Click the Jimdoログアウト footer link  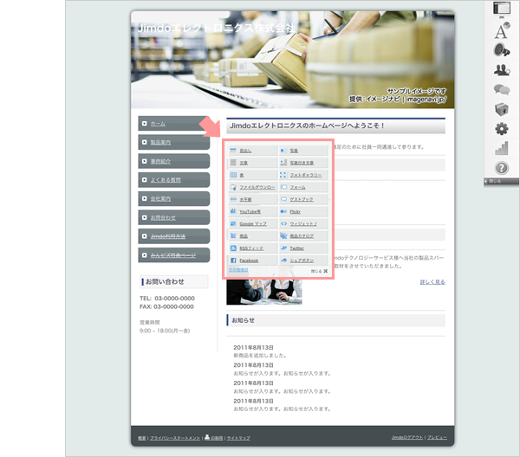point(407,437)
